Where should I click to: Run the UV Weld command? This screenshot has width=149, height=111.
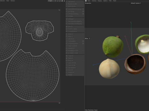(75, 16)
